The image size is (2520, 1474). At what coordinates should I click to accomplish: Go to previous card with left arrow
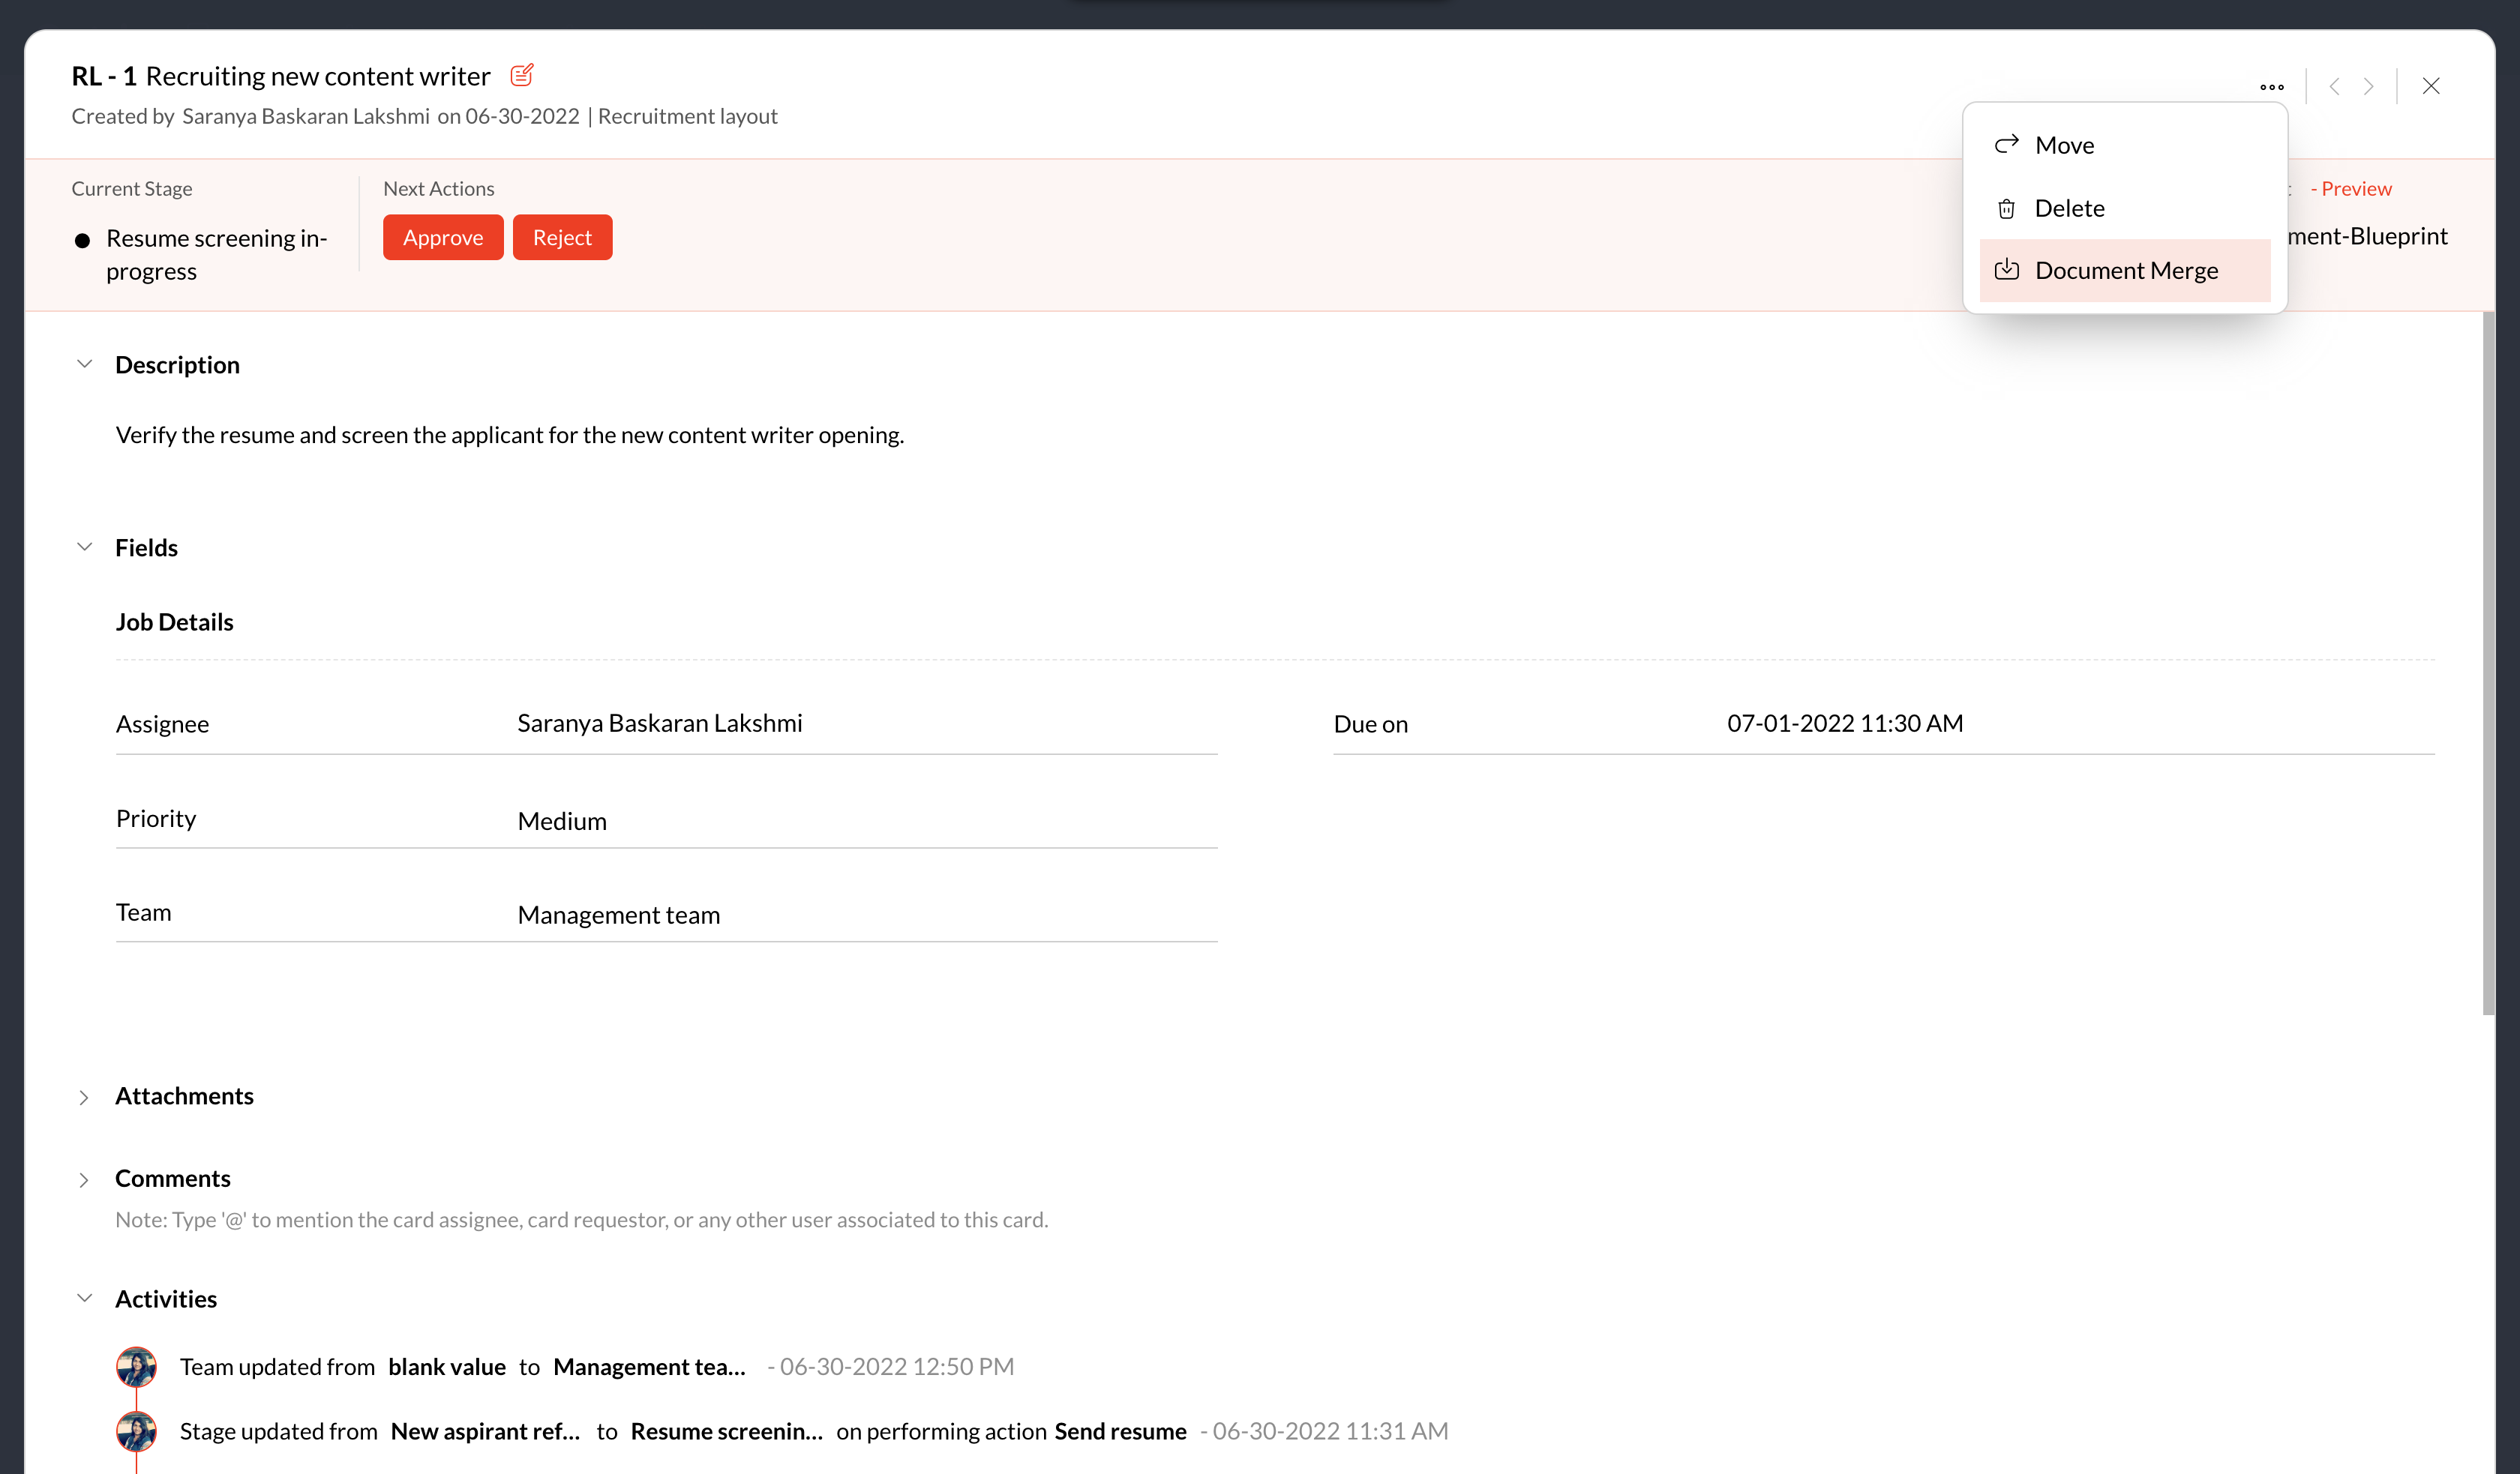[x=2334, y=86]
